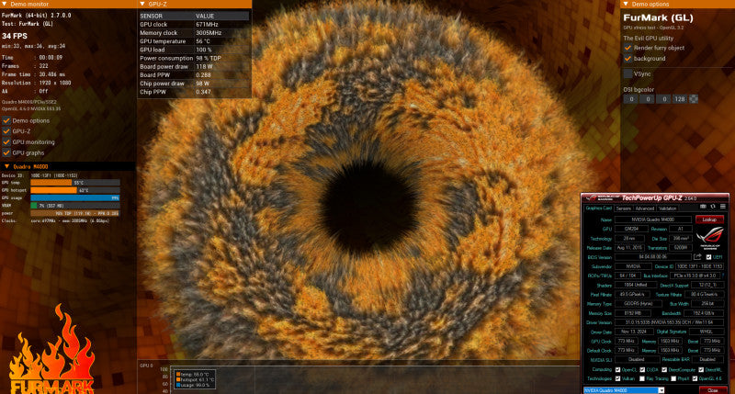The width and height of the screenshot is (735, 394).
Task: Switch to the Sensors tab in GPU-Z
Action: point(624,208)
